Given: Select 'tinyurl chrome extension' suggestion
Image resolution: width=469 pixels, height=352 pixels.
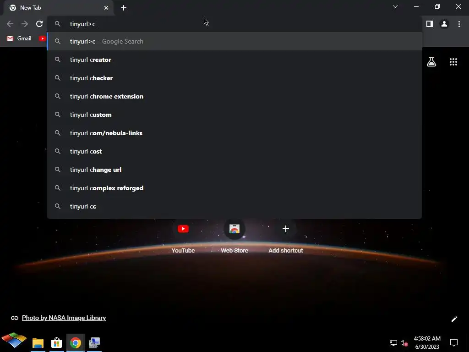Looking at the screenshot, I should [x=234, y=96].
